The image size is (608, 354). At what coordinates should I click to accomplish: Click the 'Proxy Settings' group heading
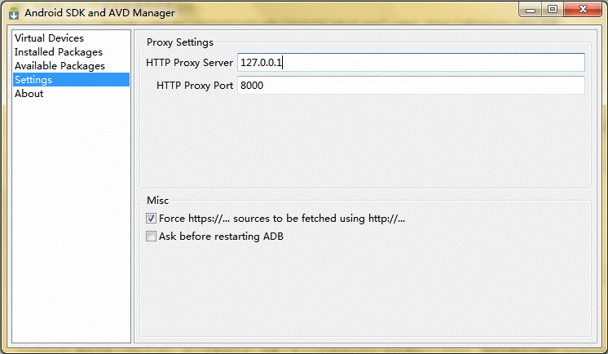pos(180,42)
